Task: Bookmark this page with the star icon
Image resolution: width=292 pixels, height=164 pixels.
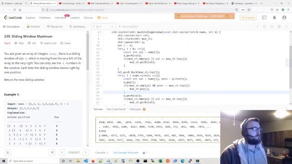Action: pos(249,10)
